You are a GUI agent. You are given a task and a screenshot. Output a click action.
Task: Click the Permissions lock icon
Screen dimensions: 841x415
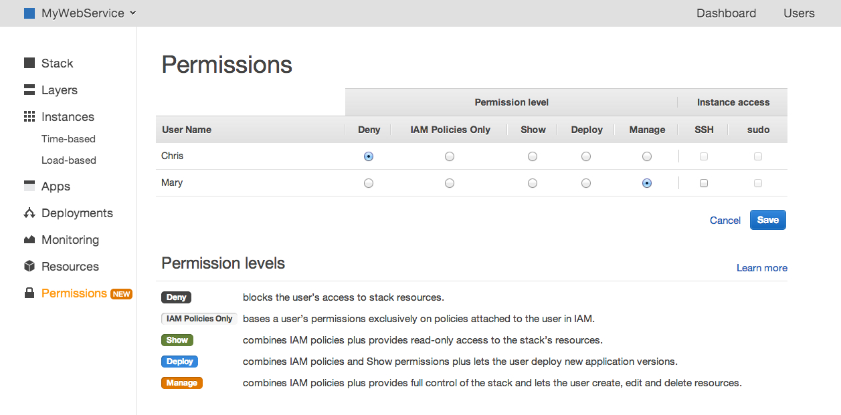coord(29,293)
